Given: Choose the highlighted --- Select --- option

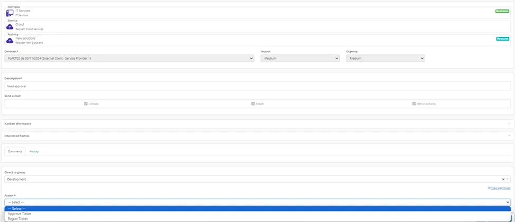Looking at the screenshot, I should coord(258,209).
